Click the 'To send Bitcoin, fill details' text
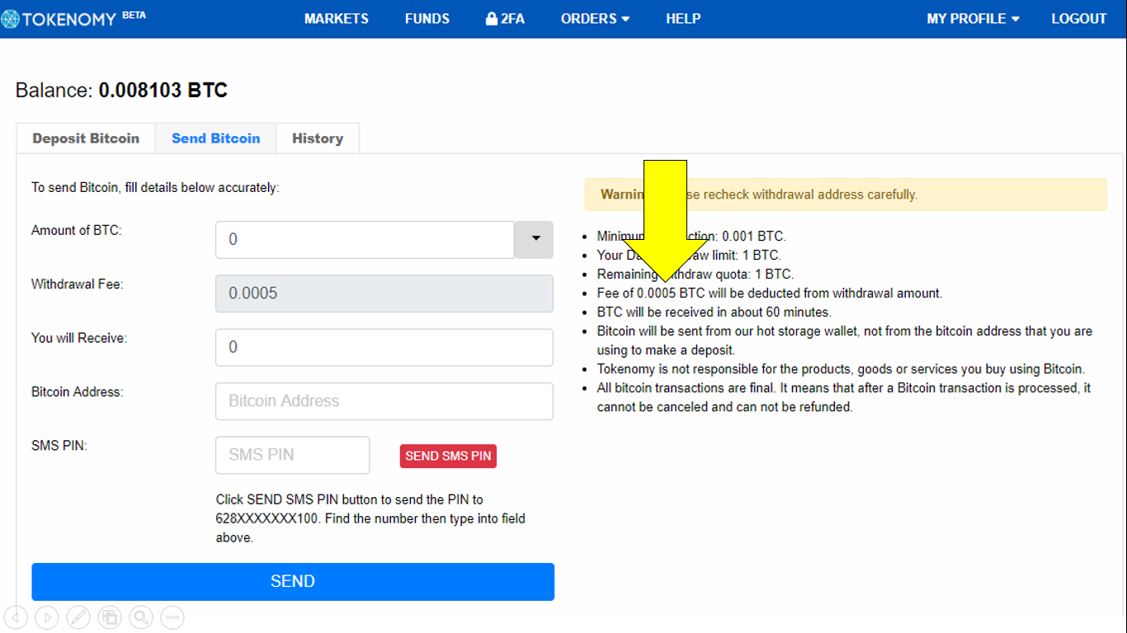 point(155,188)
